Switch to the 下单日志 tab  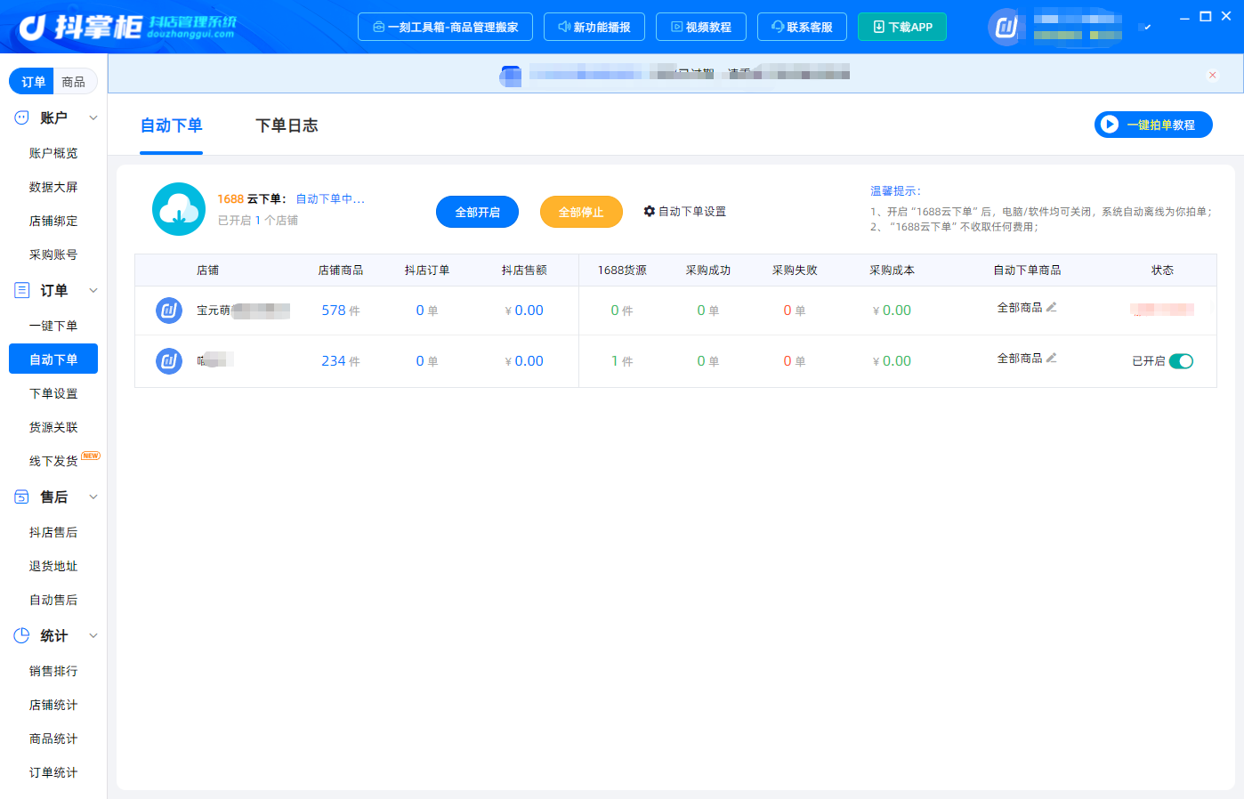pyautogui.click(x=287, y=125)
